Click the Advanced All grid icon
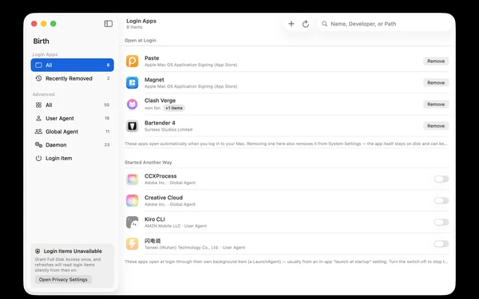The height and width of the screenshot is (299, 479). point(38,105)
